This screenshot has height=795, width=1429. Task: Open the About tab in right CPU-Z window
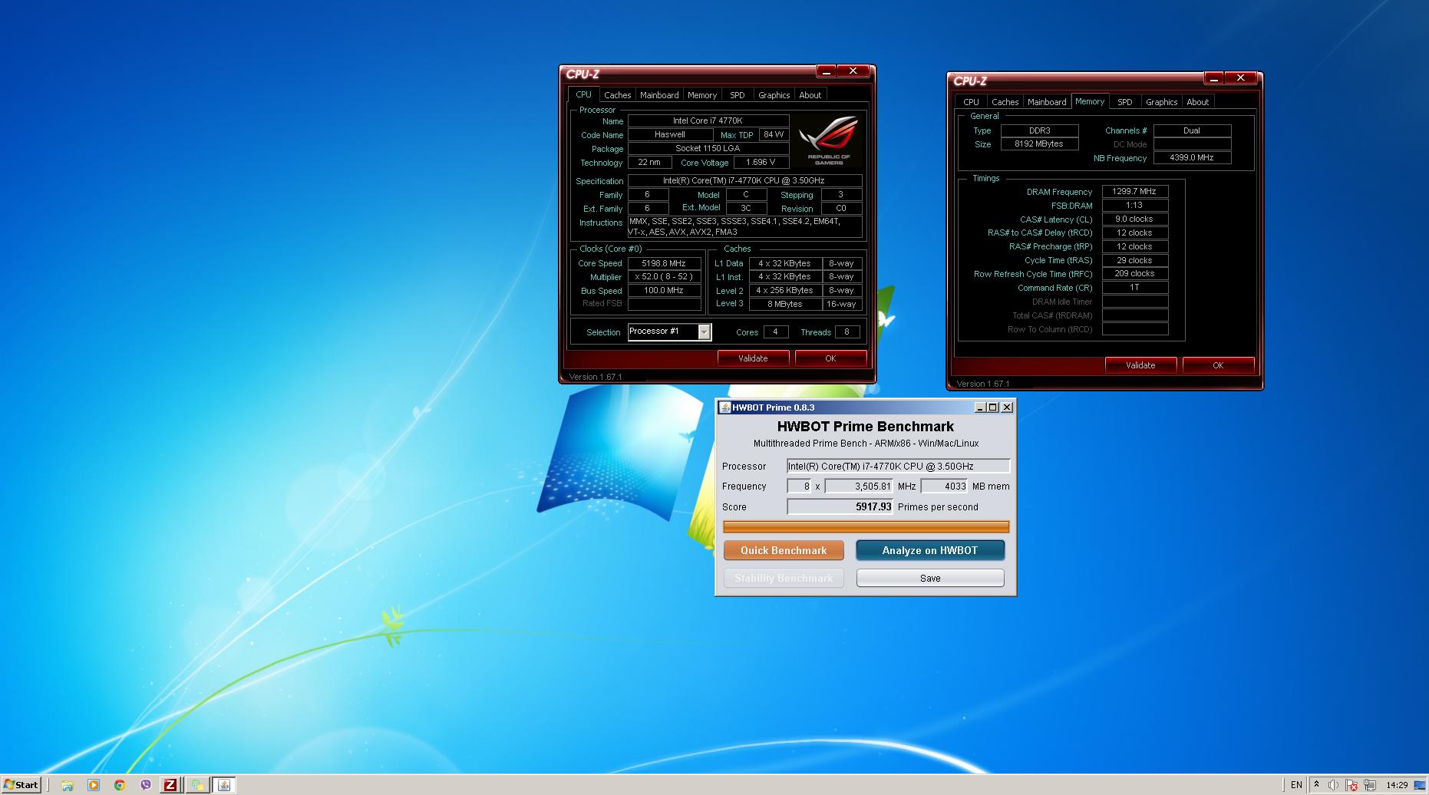point(1198,102)
